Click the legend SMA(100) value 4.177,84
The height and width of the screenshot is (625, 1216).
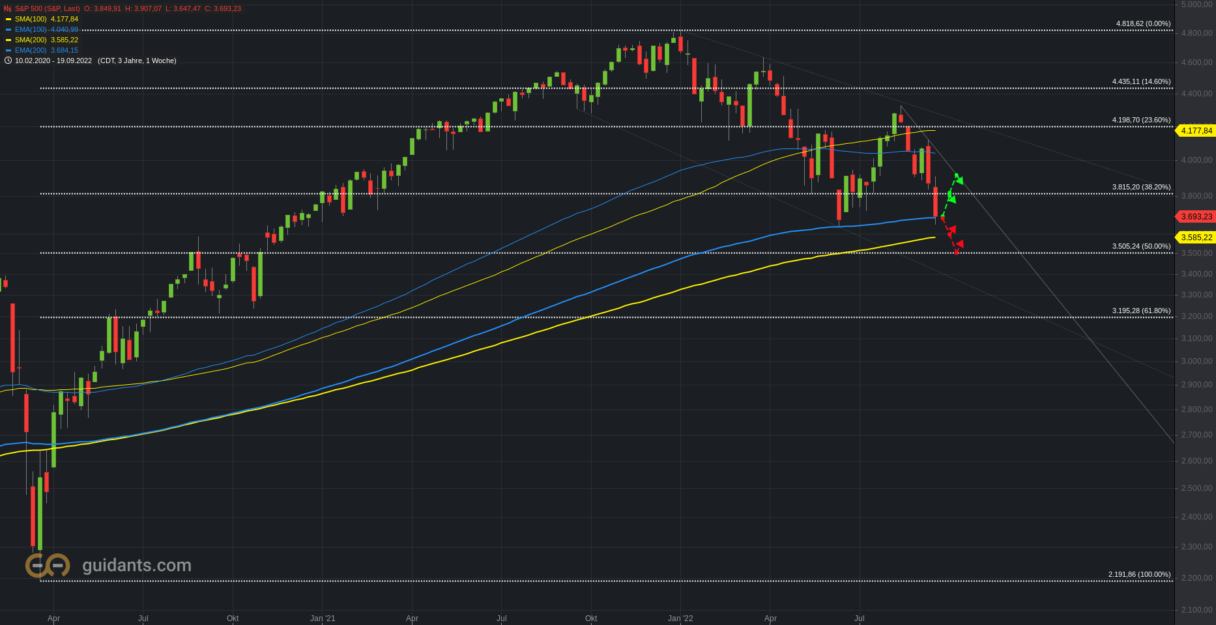(x=65, y=19)
